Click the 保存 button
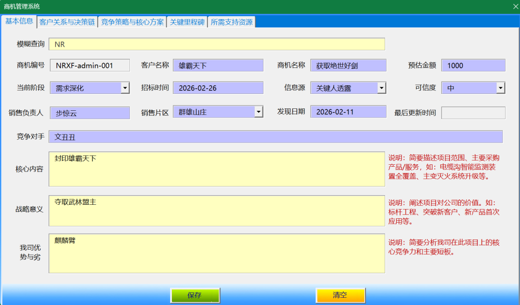This screenshot has width=520, height=305. 195,295
